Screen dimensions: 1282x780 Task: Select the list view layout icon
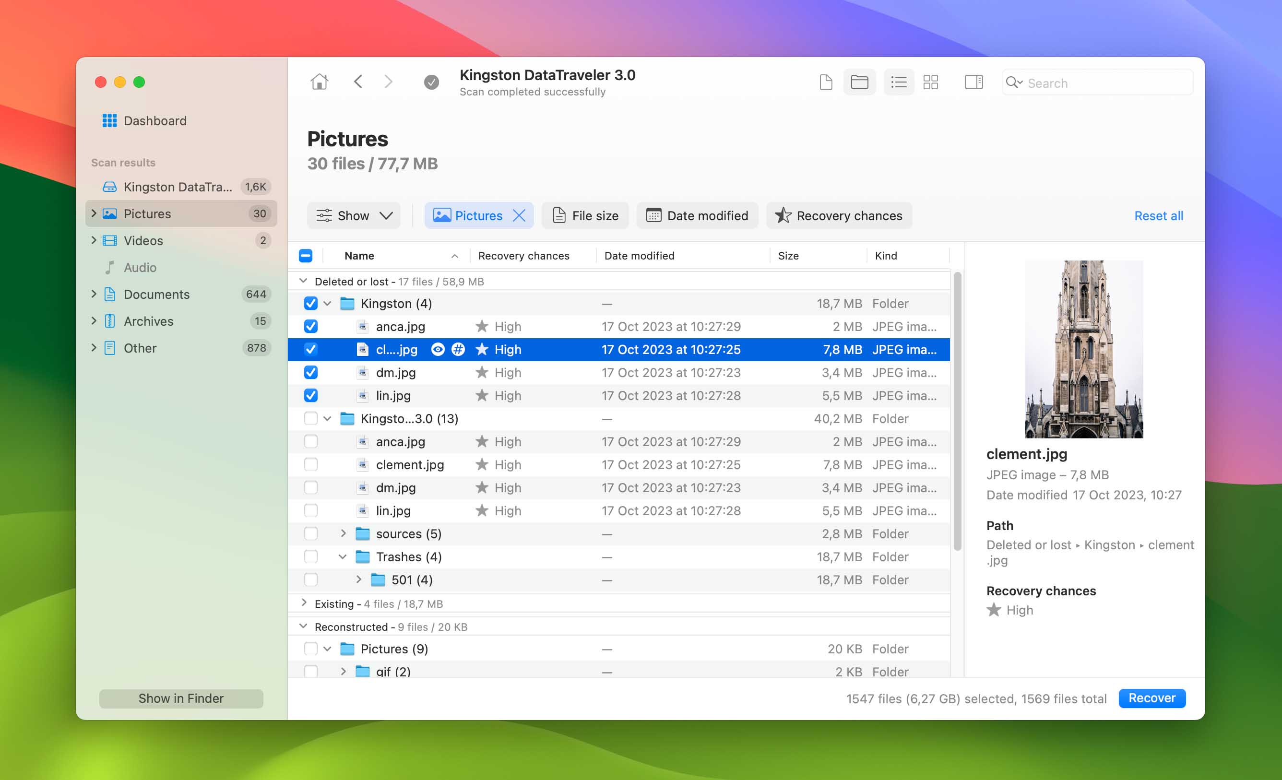[x=899, y=82]
